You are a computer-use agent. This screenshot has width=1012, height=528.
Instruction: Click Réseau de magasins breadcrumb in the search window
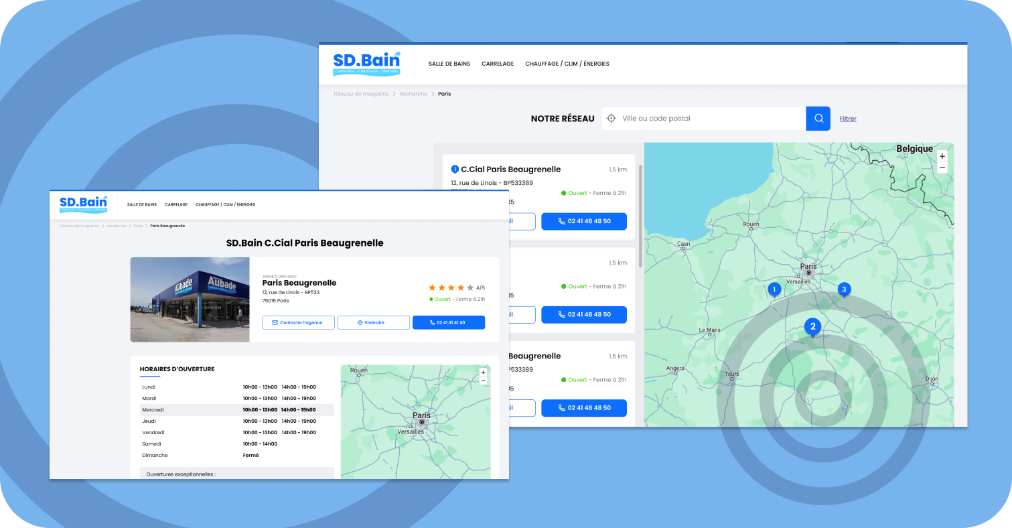(361, 94)
